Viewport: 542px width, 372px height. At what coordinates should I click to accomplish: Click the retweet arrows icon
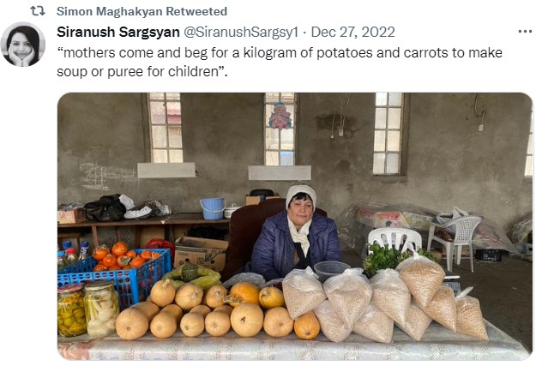point(38,11)
